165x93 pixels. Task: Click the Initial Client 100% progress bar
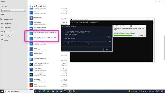pos(86,37)
